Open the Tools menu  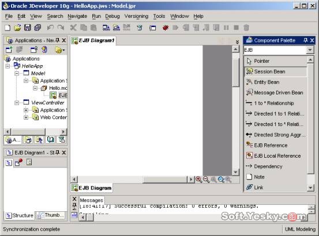(159, 16)
